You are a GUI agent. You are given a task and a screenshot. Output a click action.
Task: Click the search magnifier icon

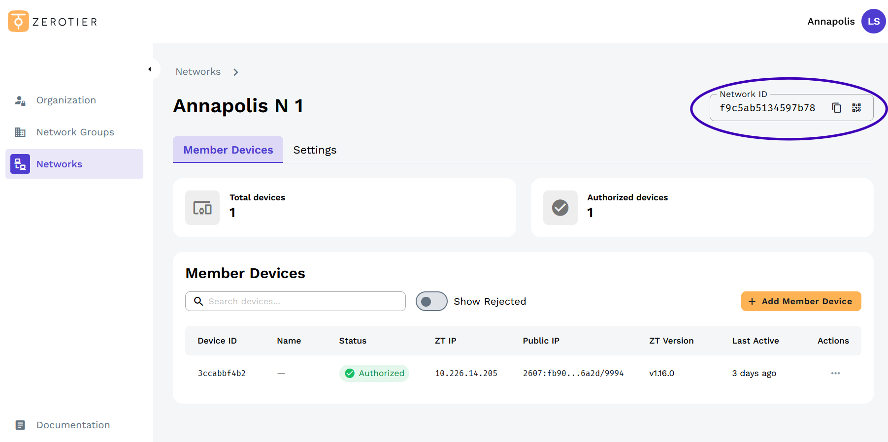click(198, 301)
